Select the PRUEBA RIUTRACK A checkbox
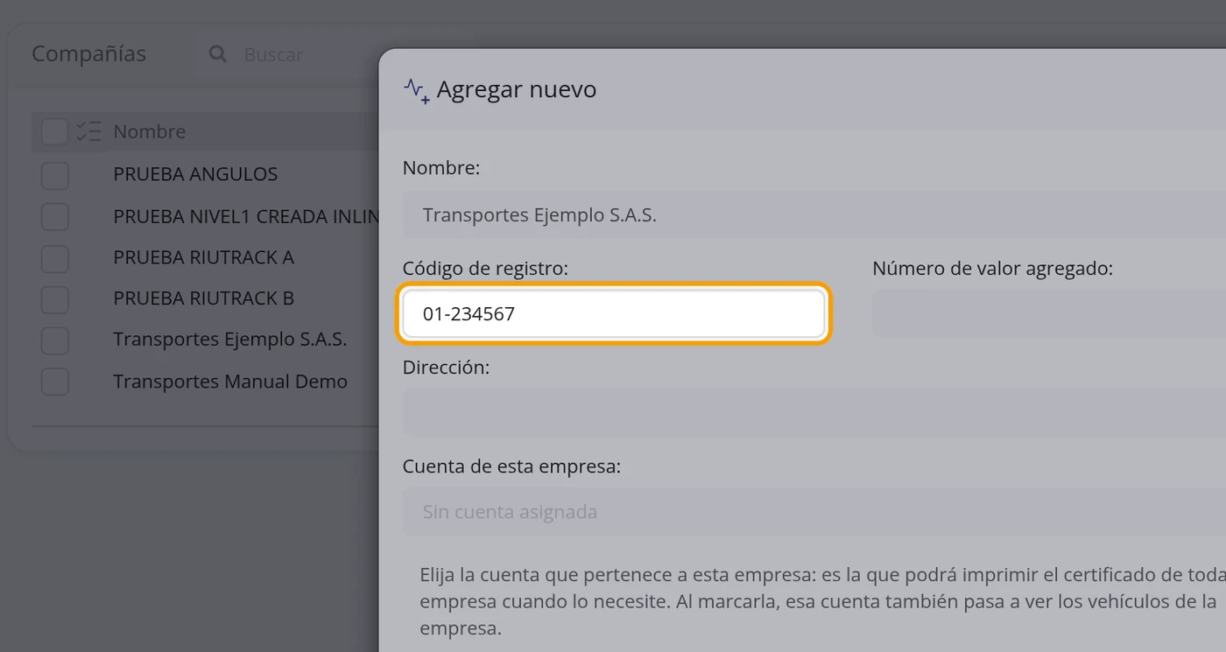The width and height of the screenshot is (1226, 652). (x=54, y=257)
